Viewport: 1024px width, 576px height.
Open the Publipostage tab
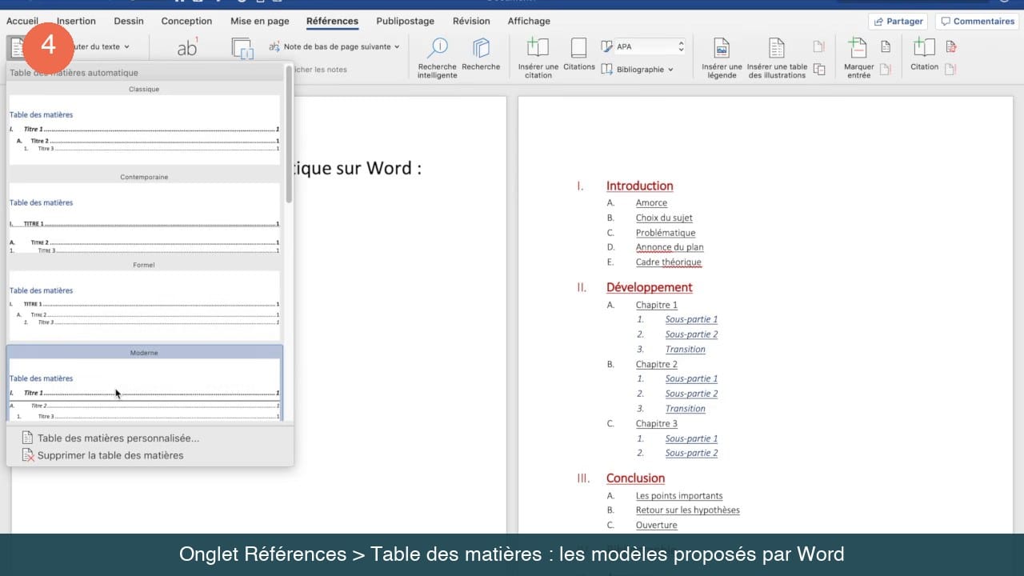click(405, 21)
